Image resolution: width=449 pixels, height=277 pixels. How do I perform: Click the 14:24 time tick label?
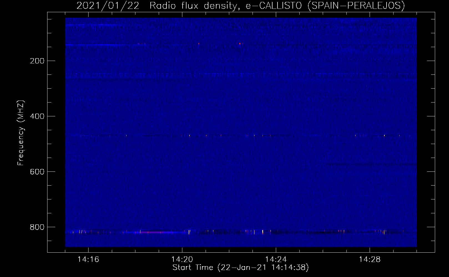coord(276,259)
